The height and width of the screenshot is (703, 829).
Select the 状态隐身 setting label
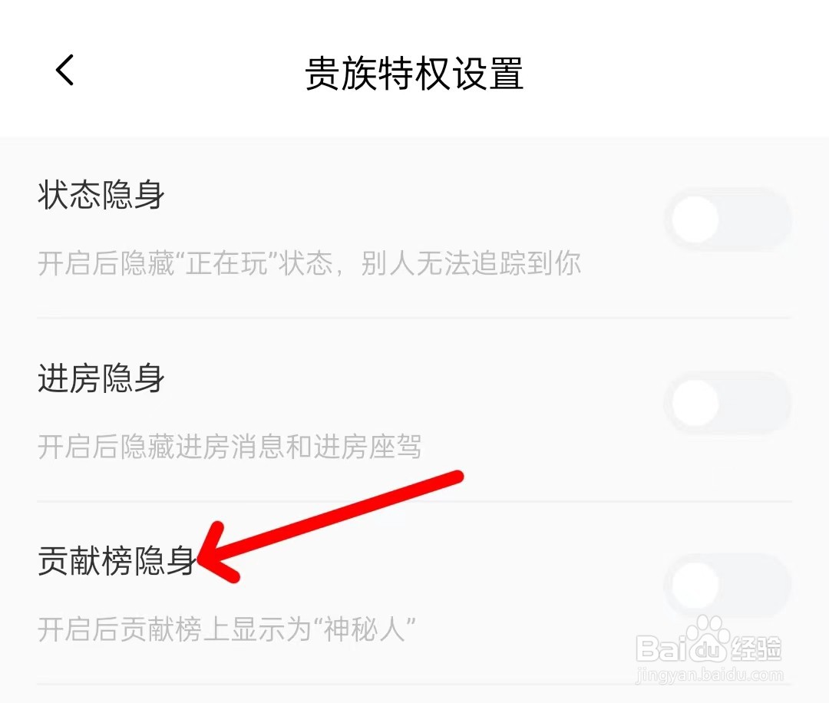[x=101, y=194]
